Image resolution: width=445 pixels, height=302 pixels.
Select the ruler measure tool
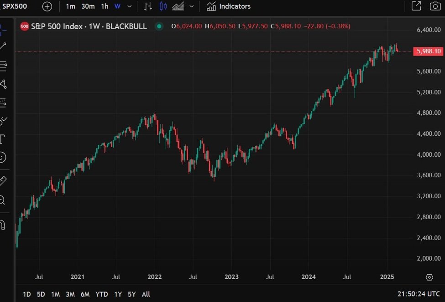coord(3,181)
